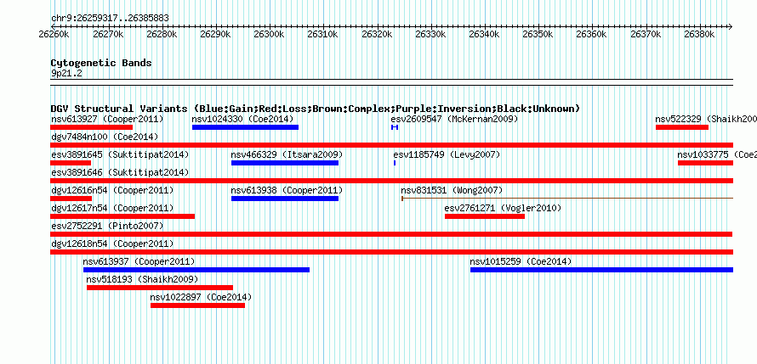Viewport: 757px width, 364px height.
Task: Click the 26380k ruler tick label
Action: (701, 34)
